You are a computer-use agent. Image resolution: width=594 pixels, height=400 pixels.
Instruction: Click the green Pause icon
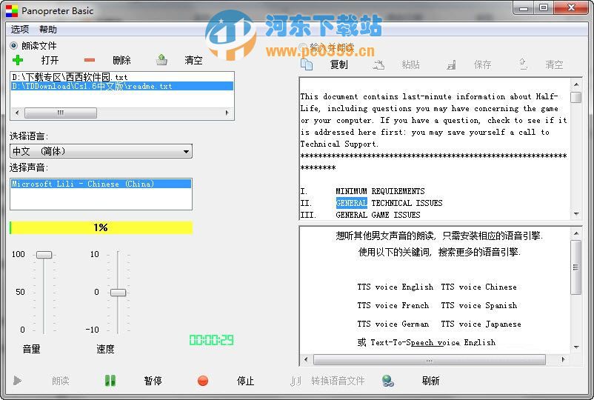110,380
